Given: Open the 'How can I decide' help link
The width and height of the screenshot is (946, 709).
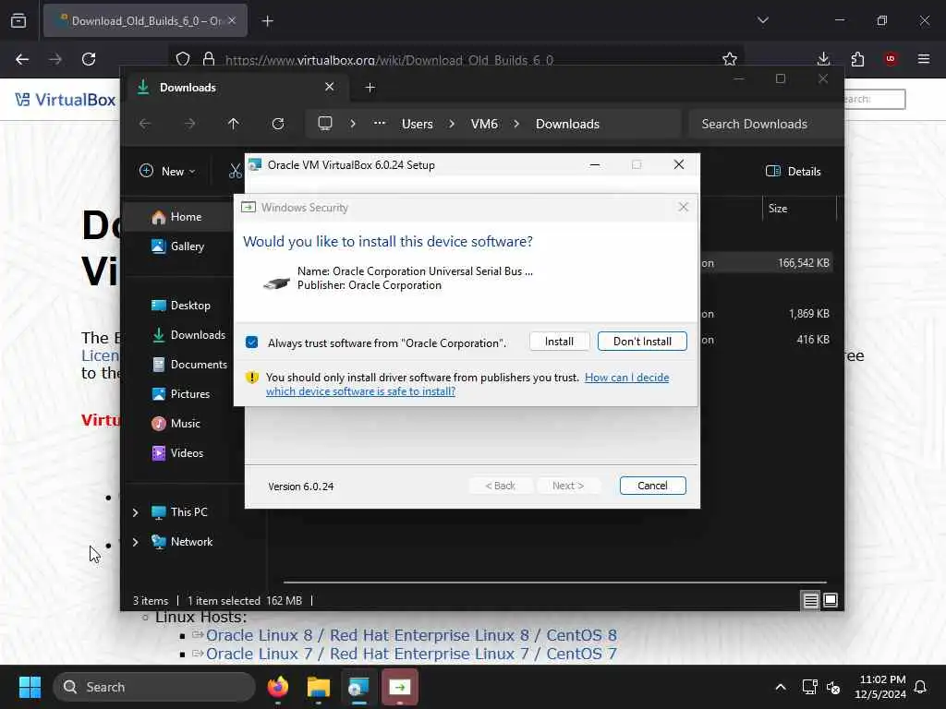Looking at the screenshot, I should pos(467,384).
